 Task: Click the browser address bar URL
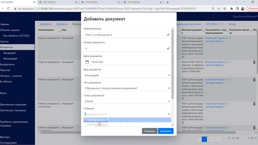[117, 8]
